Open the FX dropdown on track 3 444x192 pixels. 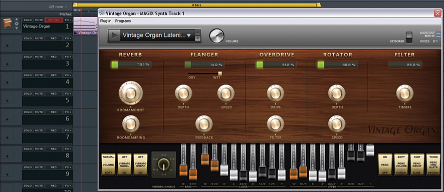click(x=68, y=57)
